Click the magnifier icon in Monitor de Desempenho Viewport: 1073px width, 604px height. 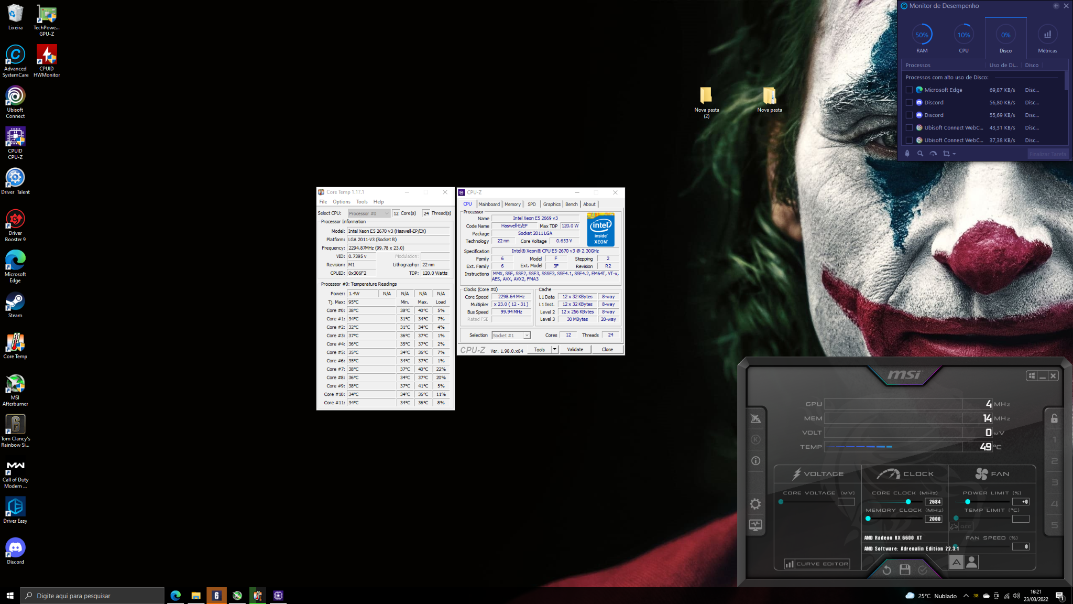920,154
